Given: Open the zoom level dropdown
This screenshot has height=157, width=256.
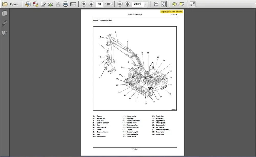Looking at the screenshot, I should click(x=145, y=4).
